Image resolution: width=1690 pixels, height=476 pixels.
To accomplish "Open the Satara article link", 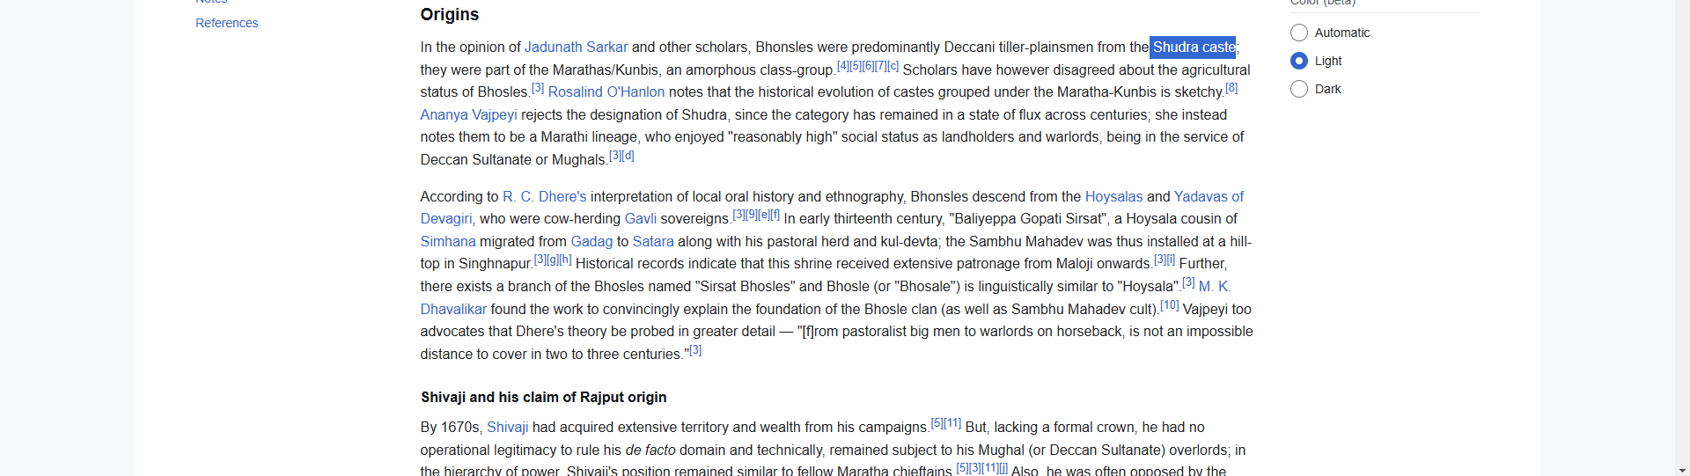I will click(x=652, y=242).
